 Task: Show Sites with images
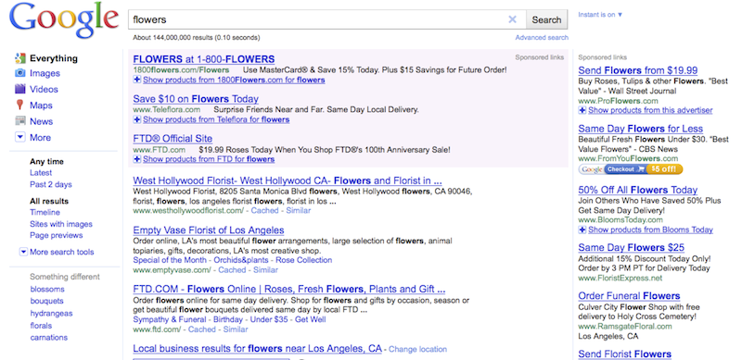61,224
